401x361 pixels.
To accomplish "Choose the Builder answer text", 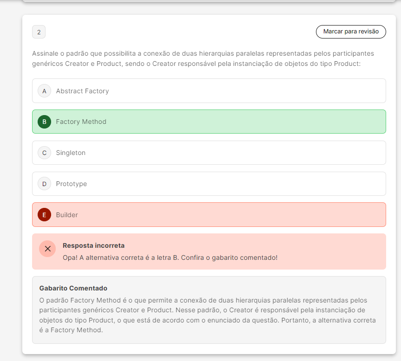I will point(67,215).
